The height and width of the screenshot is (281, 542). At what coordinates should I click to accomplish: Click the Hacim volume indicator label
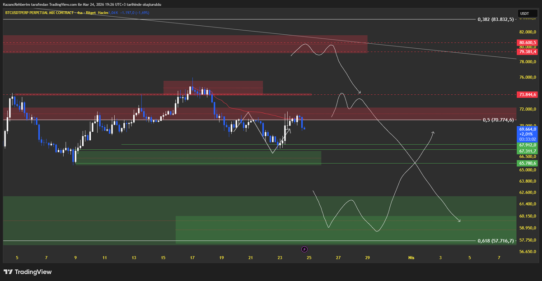tap(103, 13)
